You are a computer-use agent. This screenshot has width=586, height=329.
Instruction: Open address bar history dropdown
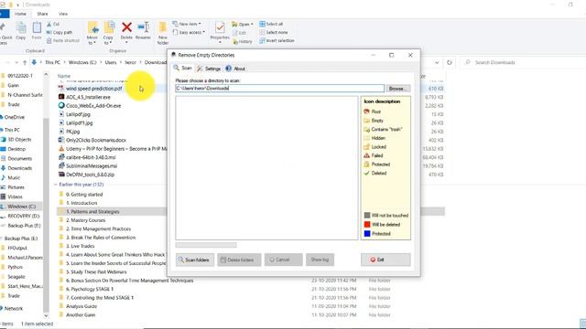click(437, 62)
